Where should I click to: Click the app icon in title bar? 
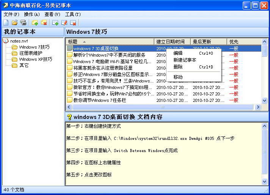pos(5,5)
